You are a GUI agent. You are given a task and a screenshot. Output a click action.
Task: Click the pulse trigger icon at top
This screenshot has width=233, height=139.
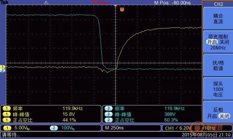pyautogui.click(x=47, y=3)
